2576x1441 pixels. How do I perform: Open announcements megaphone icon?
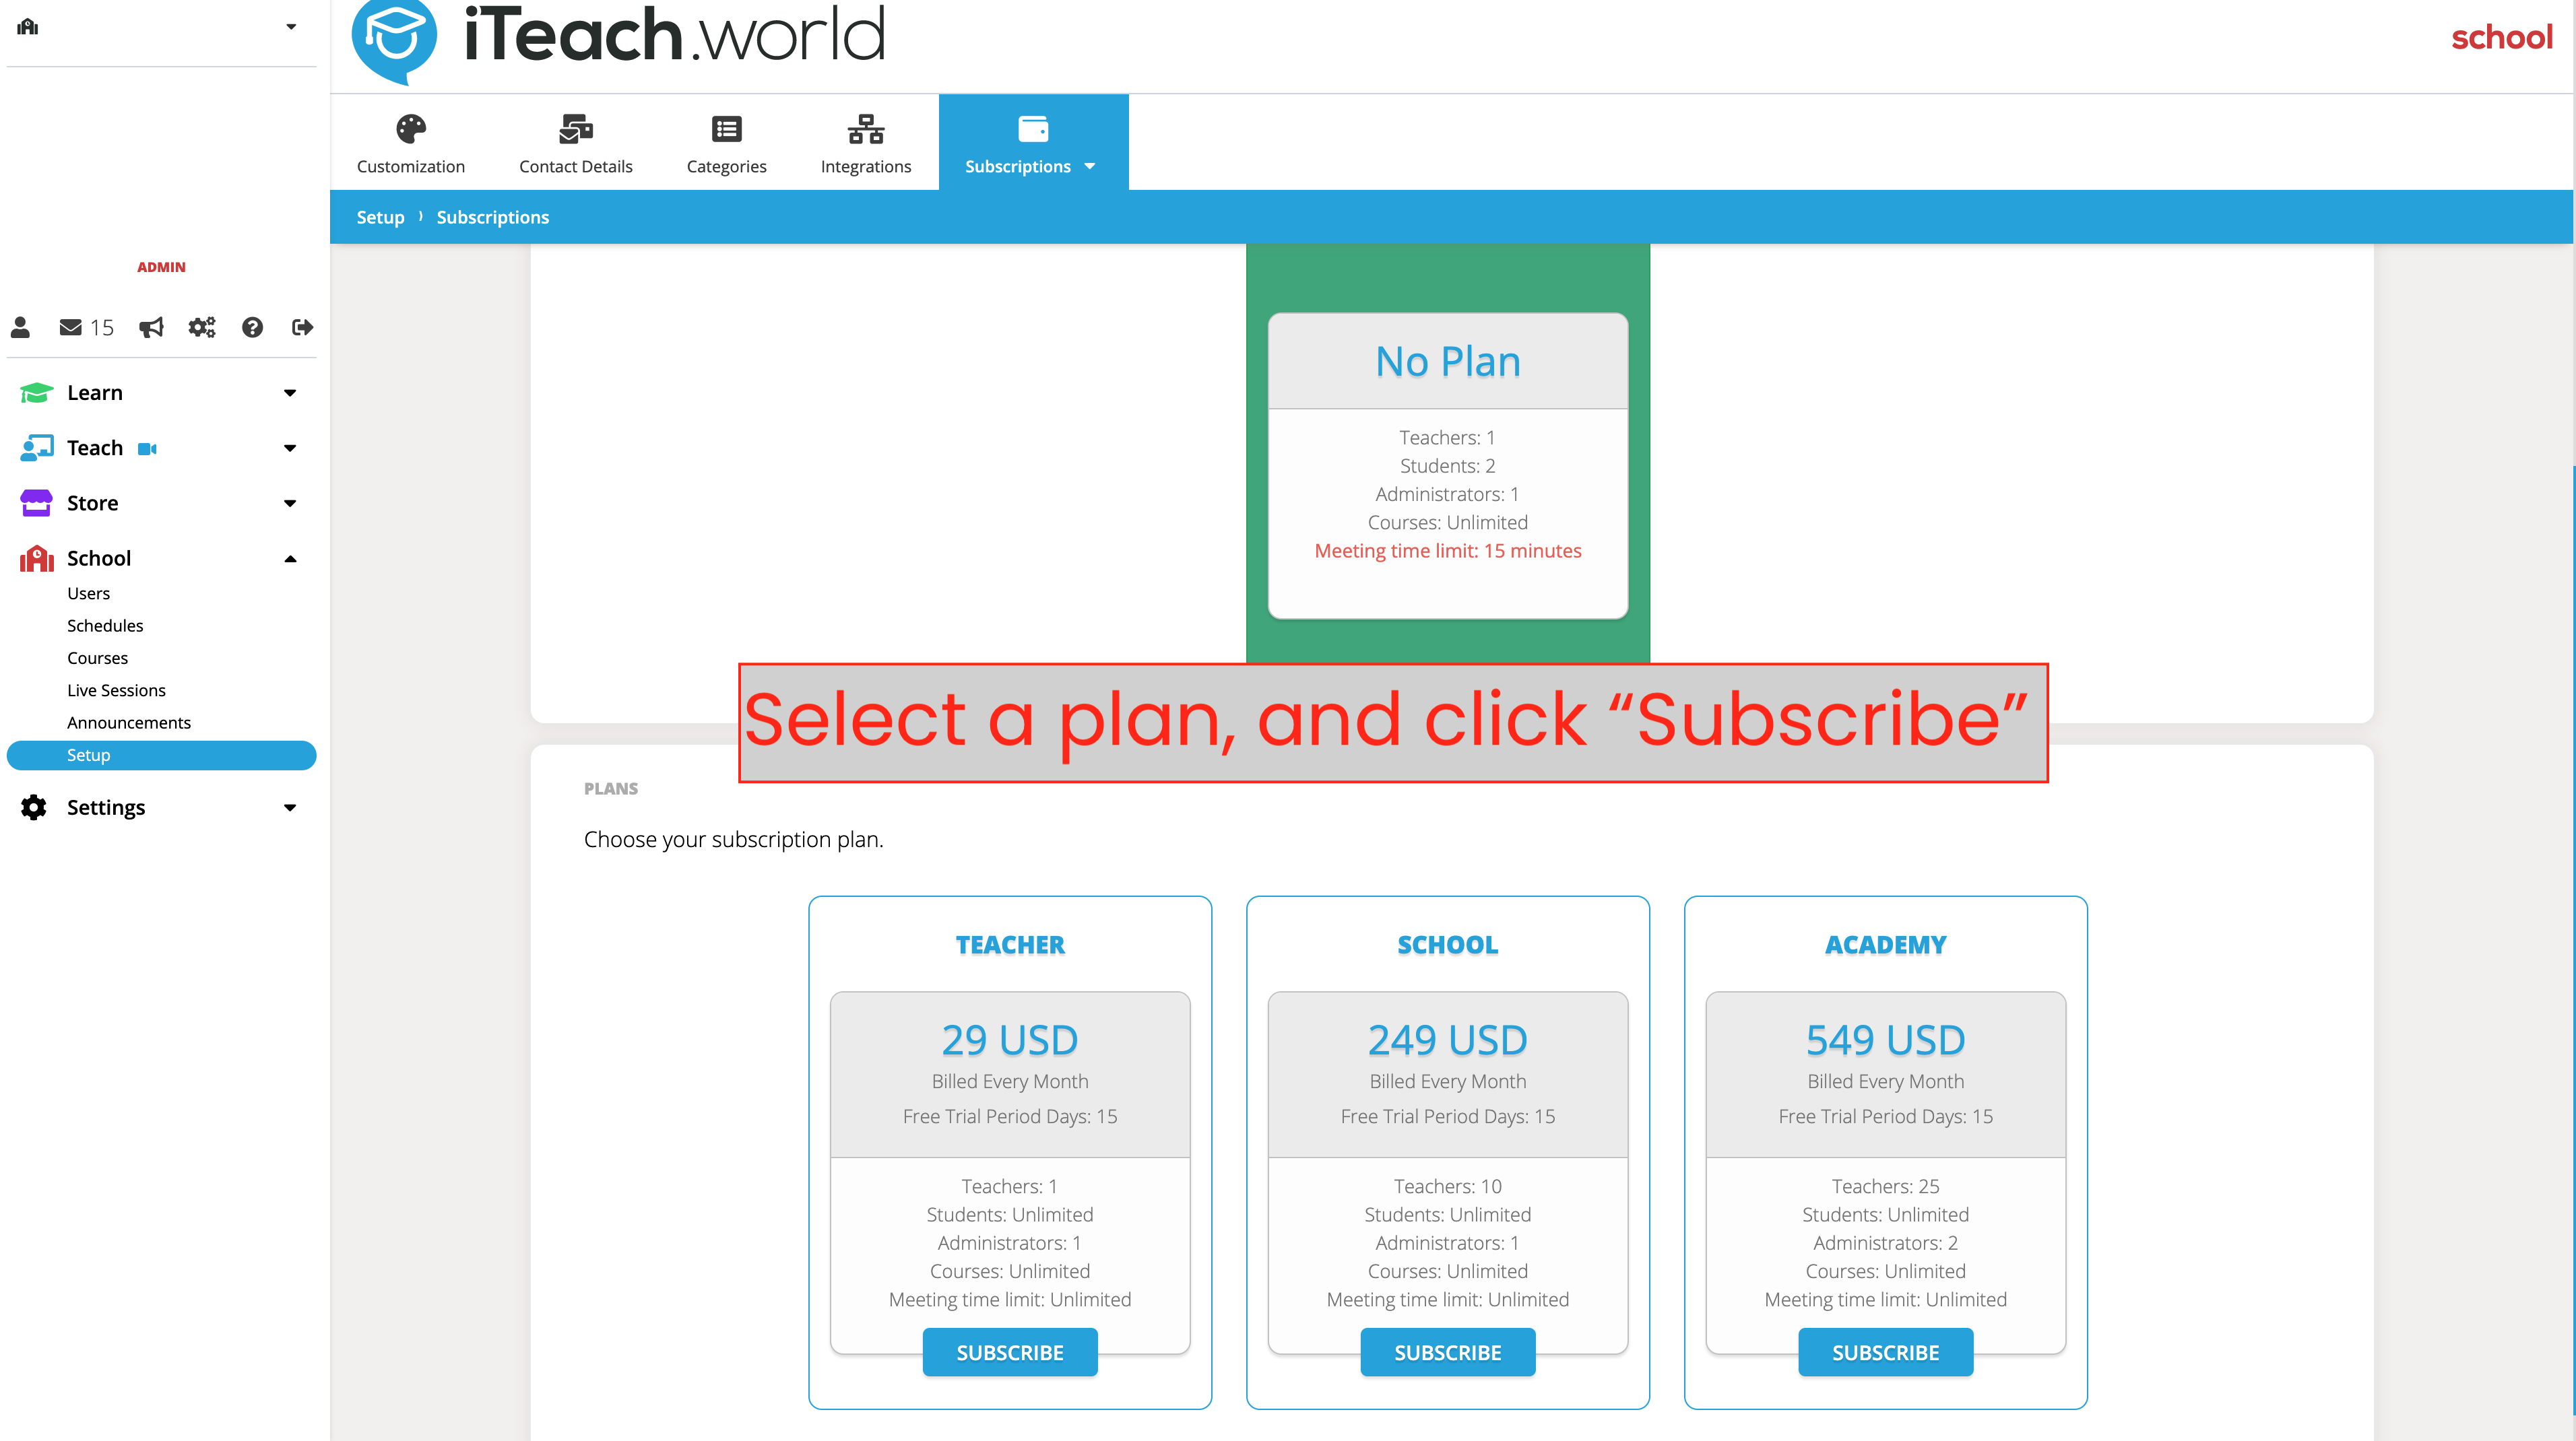coord(151,327)
